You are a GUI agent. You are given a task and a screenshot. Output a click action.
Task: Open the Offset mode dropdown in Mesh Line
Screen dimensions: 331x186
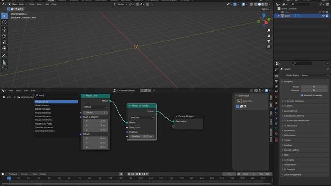[95, 107]
